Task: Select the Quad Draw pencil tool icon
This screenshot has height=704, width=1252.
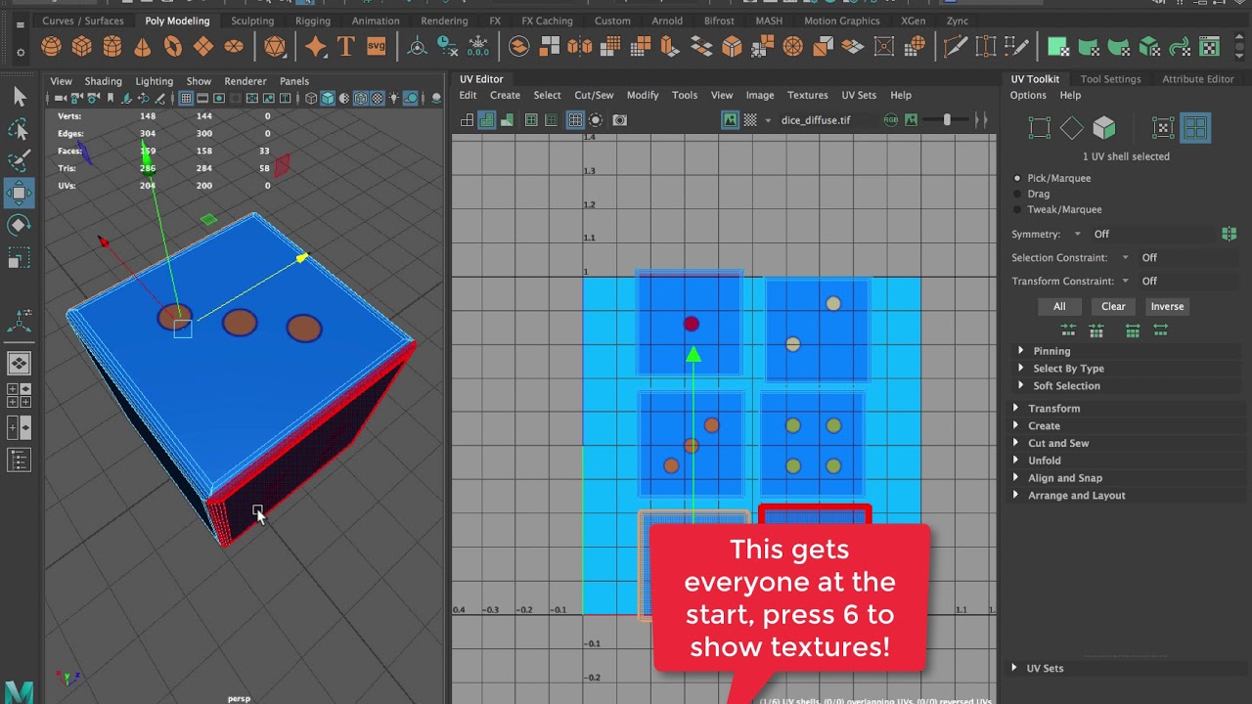Action: [x=1015, y=46]
